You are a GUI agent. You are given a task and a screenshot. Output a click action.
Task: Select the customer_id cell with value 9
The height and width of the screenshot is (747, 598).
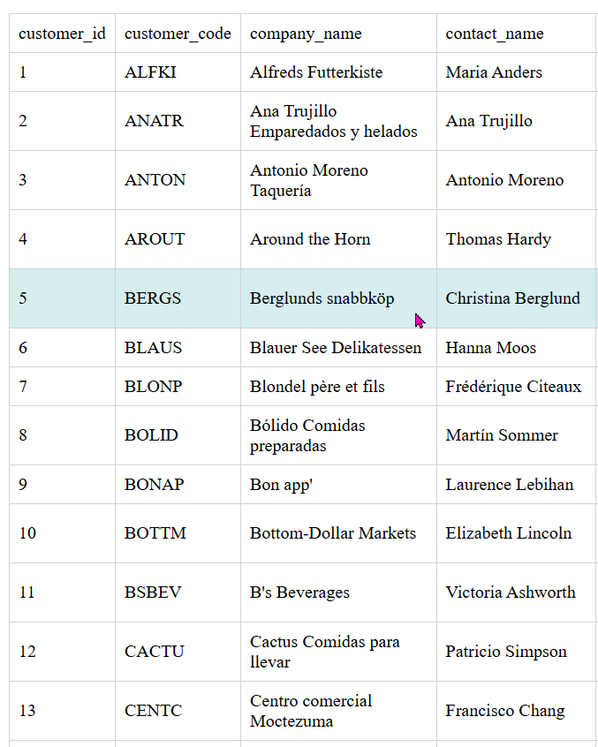(x=23, y=485)
